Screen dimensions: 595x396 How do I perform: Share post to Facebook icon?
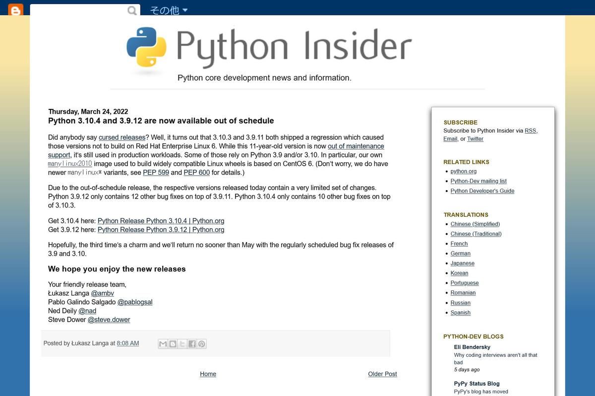point(192,344)
